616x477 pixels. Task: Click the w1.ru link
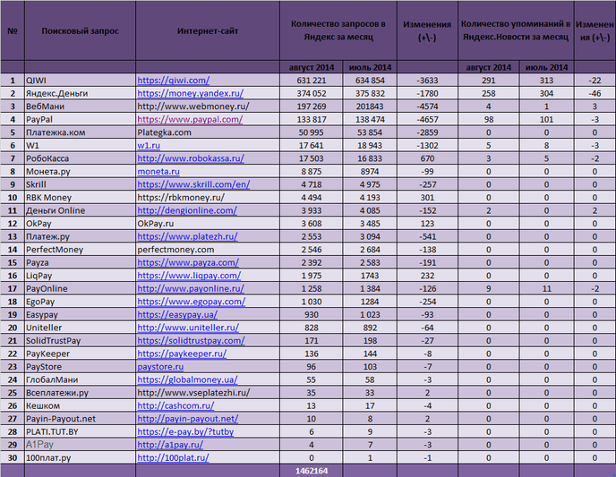149,145
